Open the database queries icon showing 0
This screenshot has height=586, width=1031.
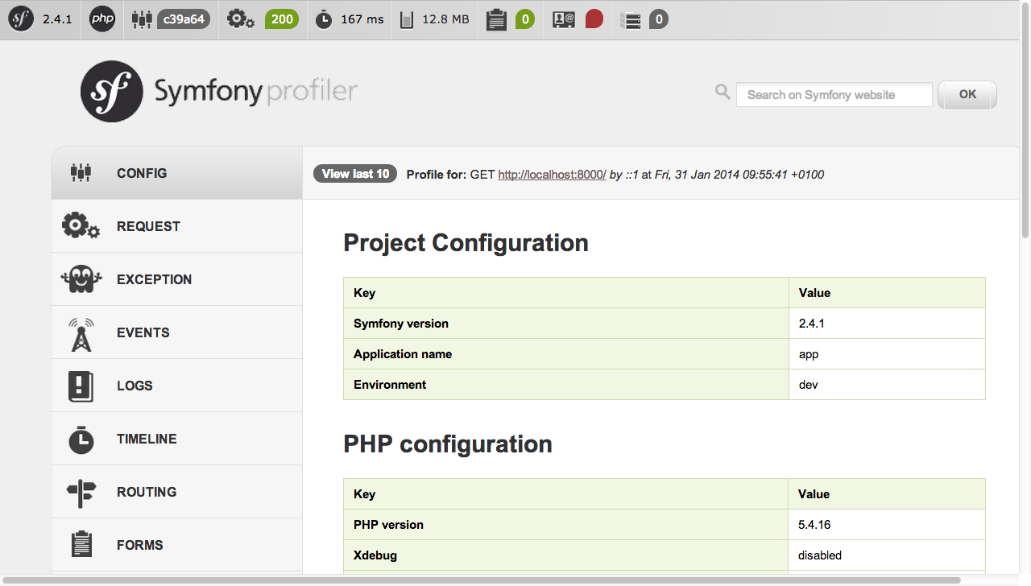tap(632, 19)
